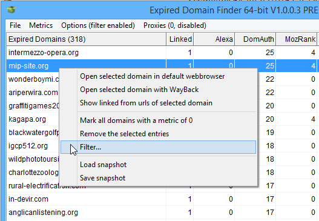Image resolution: width=319 pixels, height=221 pixels.
Task: Choose Remove the selected entries
Action: [158, 134]
